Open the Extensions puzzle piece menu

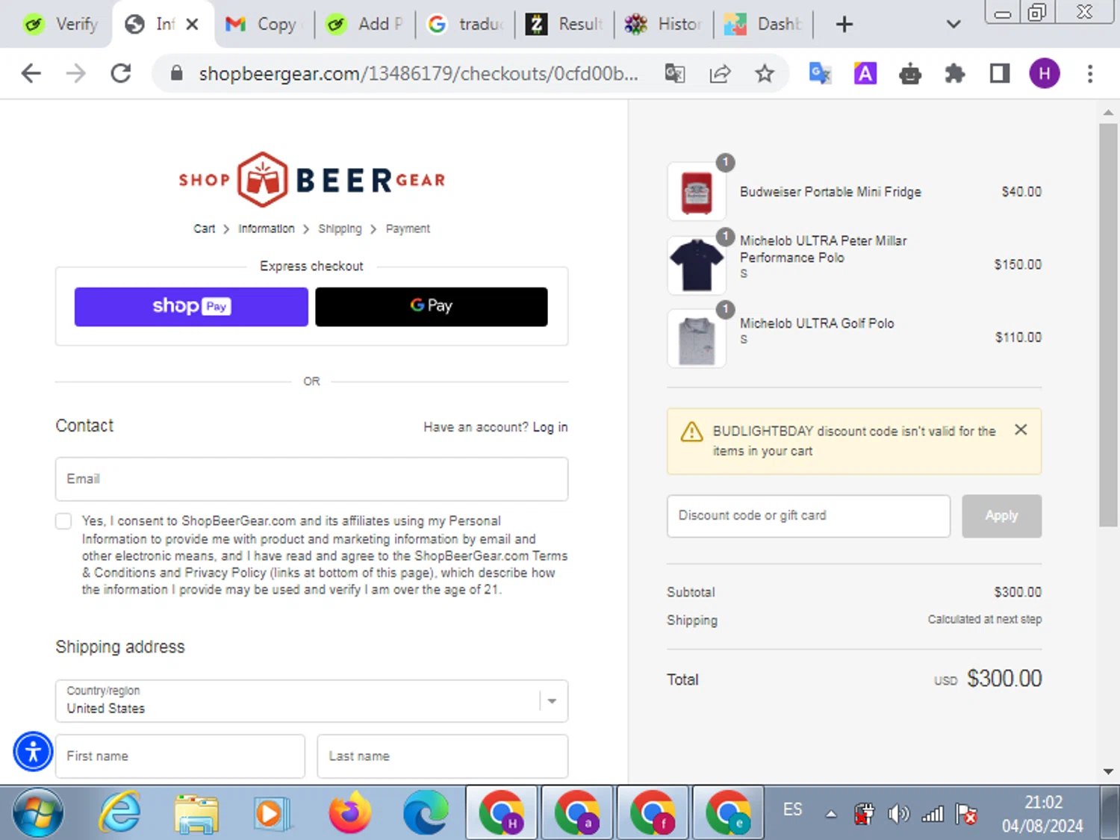click(955, 73)
